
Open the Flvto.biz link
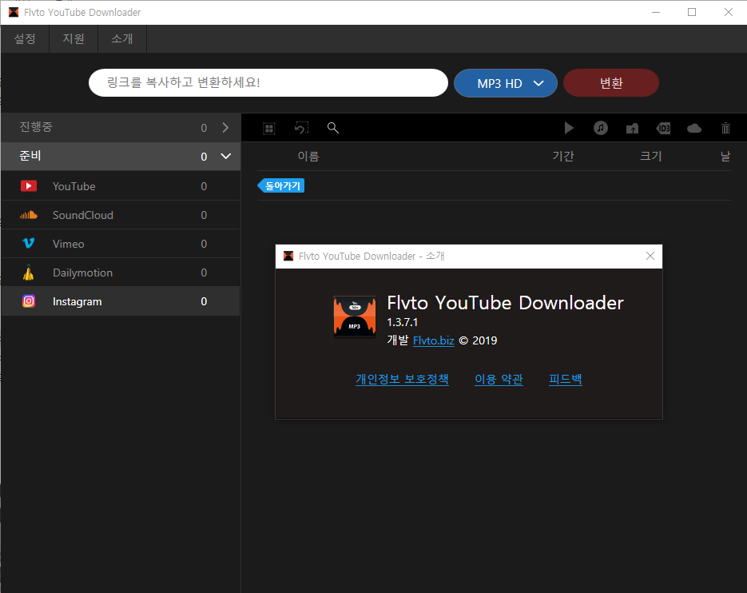[x=434, y=340]
